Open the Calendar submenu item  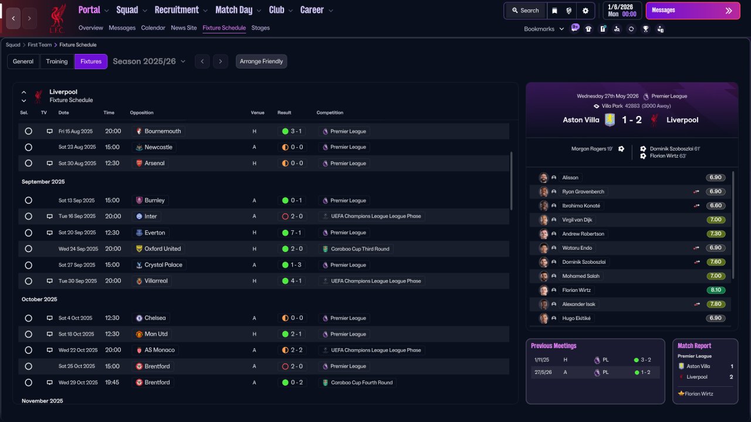pos(153,28)
